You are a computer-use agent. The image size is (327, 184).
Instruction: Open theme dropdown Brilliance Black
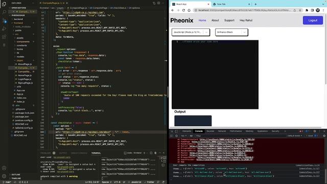[x=231, y=32]
